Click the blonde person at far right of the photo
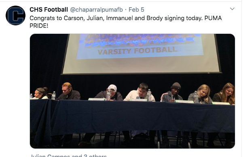The height and width of the screenshot is (157, 243). [x=224, y=93]
